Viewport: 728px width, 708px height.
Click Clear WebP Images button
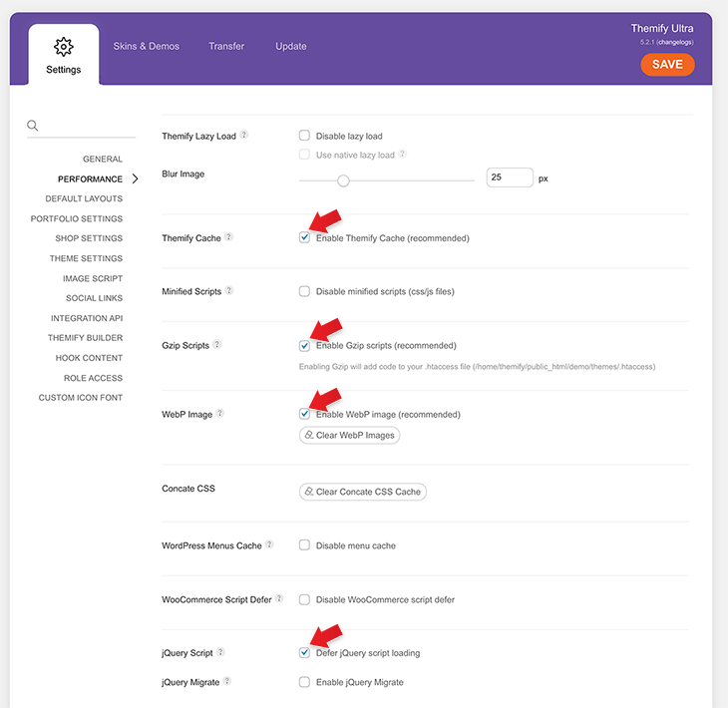click(x=350, y=435)
